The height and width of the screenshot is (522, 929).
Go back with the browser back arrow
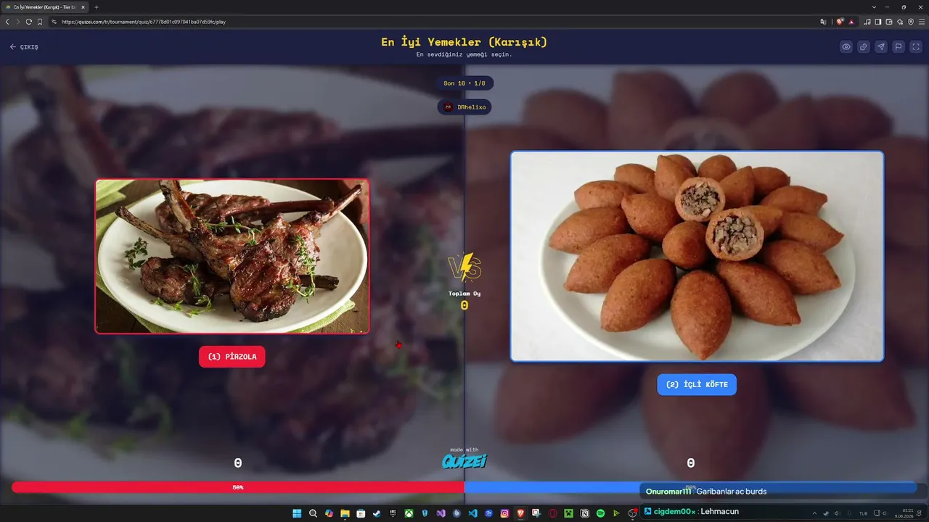tap(7, 22)
